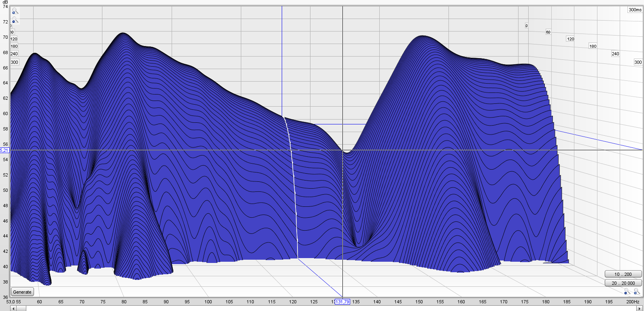Click the 120 time marker on right axis
Viewport: 644px width, 311px height.
[570, 39]
